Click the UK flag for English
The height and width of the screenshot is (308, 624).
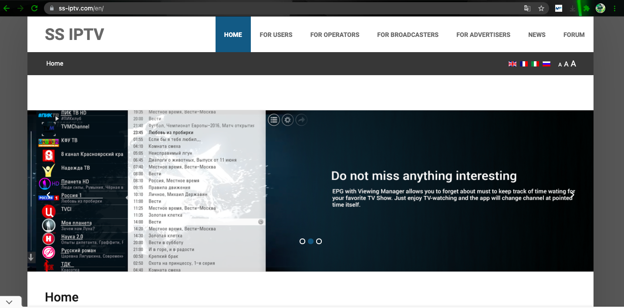[x=513, y=64]
